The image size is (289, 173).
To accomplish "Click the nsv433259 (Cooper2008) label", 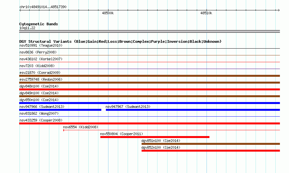I will click(x=41, y=120).
